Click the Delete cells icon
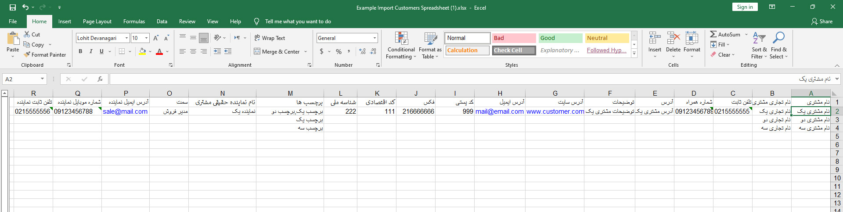 [673, 38]
